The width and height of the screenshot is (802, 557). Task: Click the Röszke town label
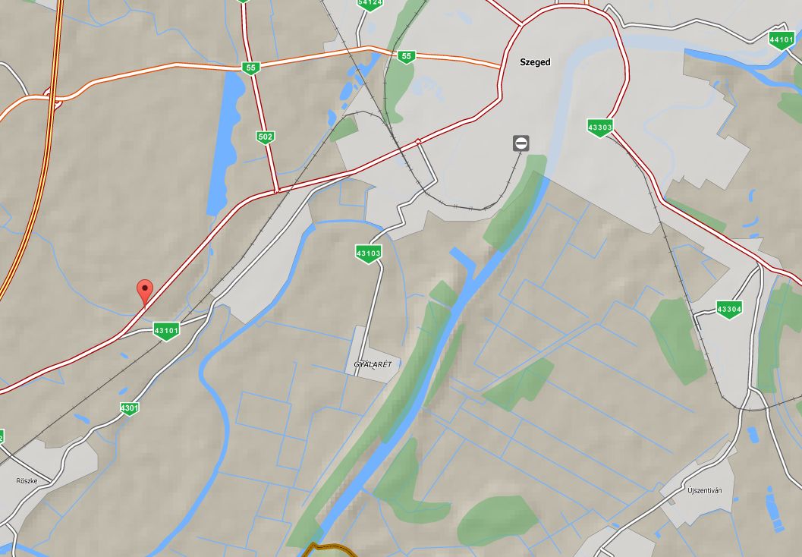click(27, 481)
